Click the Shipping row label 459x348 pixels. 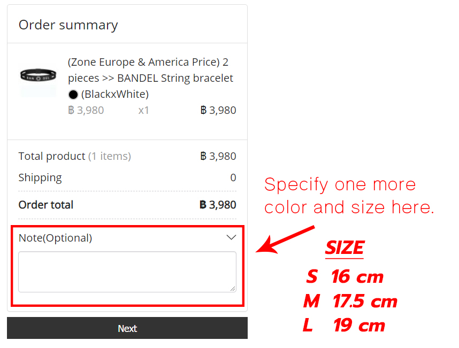tap(40, 177)
